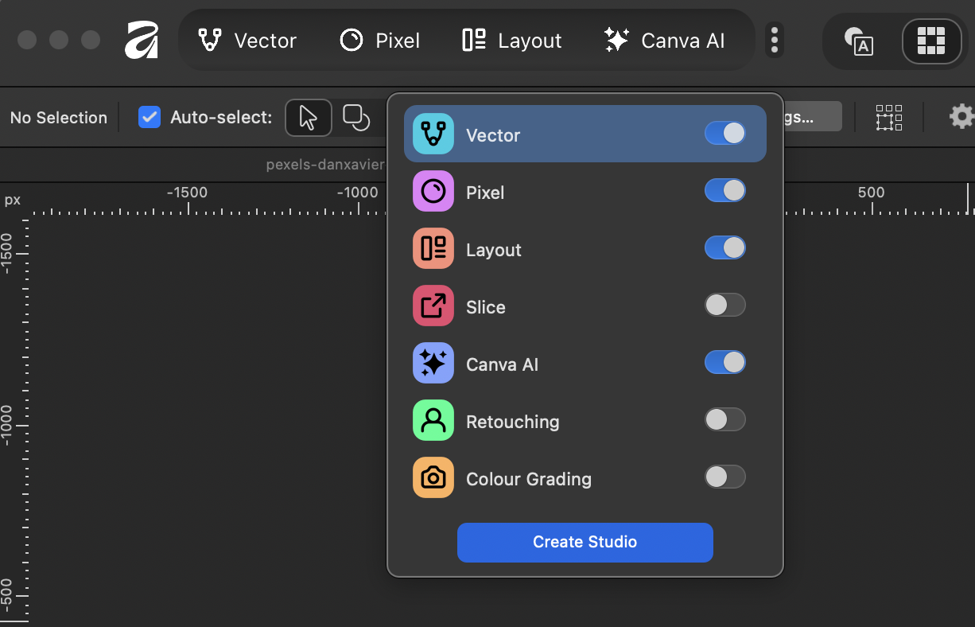The image size is (975, 627).
Task: Click the overlapping shapes selection icon
Action: 356,118
